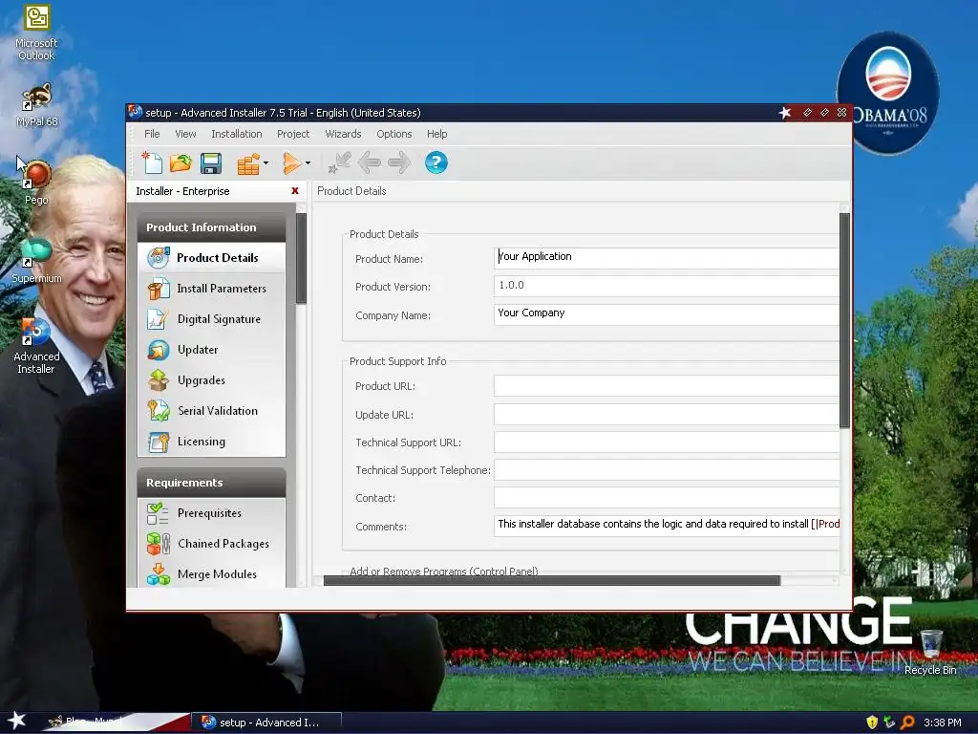Click the setup - Advanced Installer taskbar button
Screen dimensions: 978x734
(x=266, y=723)
